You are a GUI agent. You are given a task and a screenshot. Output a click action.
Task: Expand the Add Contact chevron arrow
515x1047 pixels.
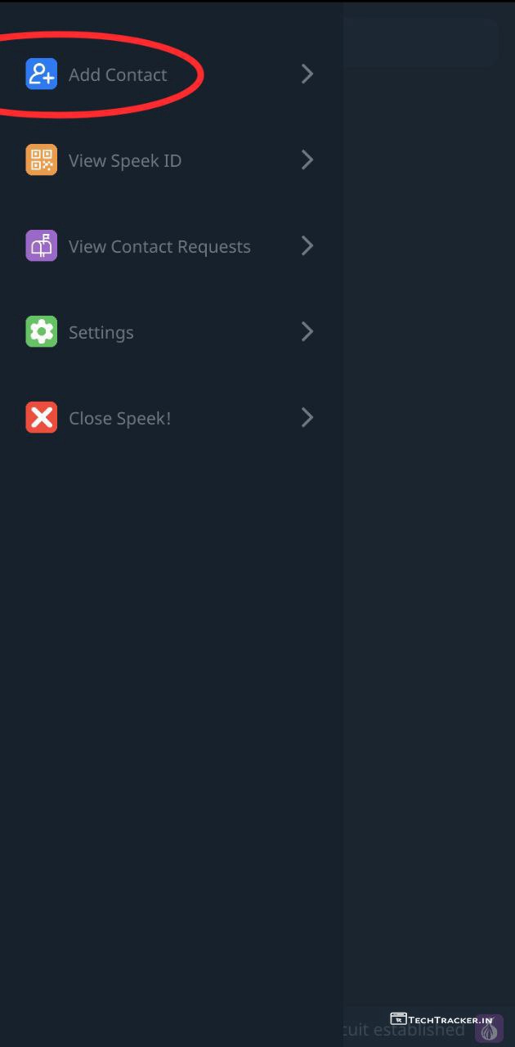tap(307, 74)
